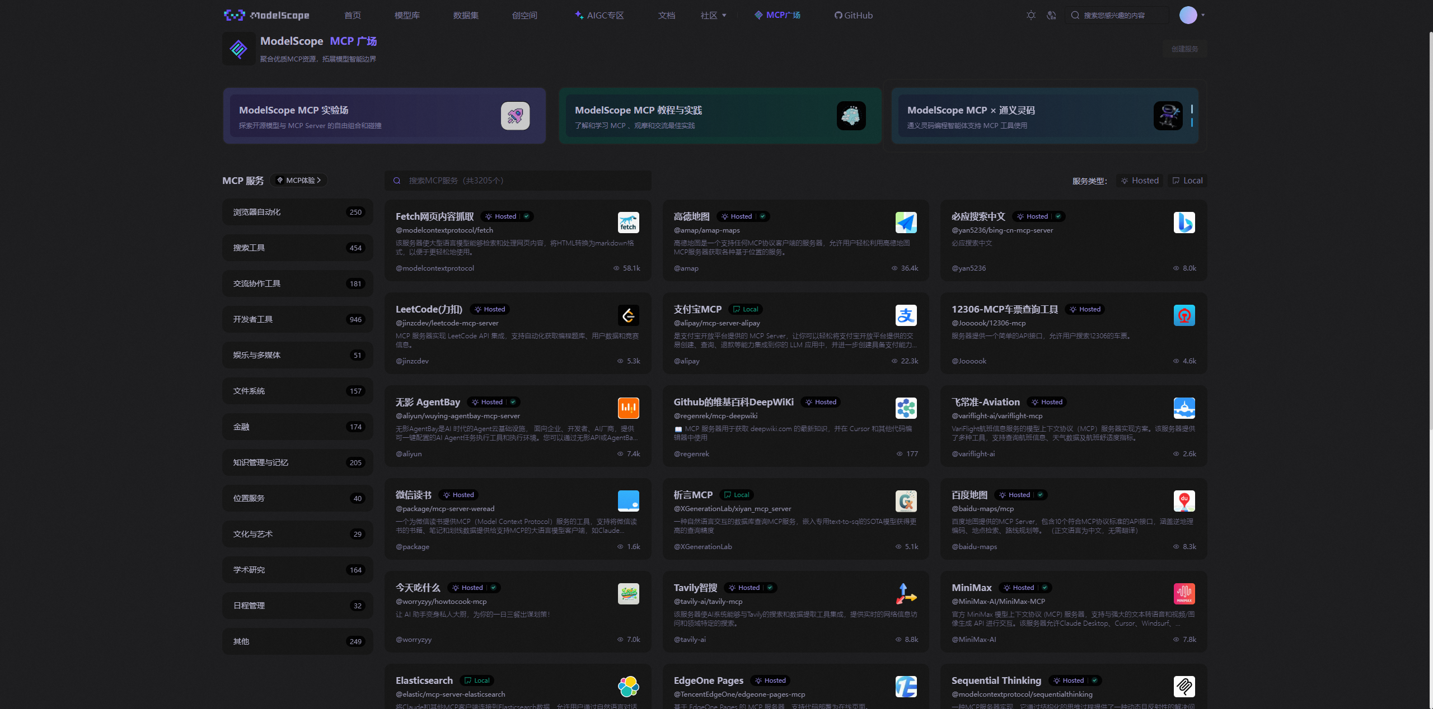The image size is (1433, 709).
Task: Expand the 社区 dropdown menu
Action: click(x=713, y=15)
